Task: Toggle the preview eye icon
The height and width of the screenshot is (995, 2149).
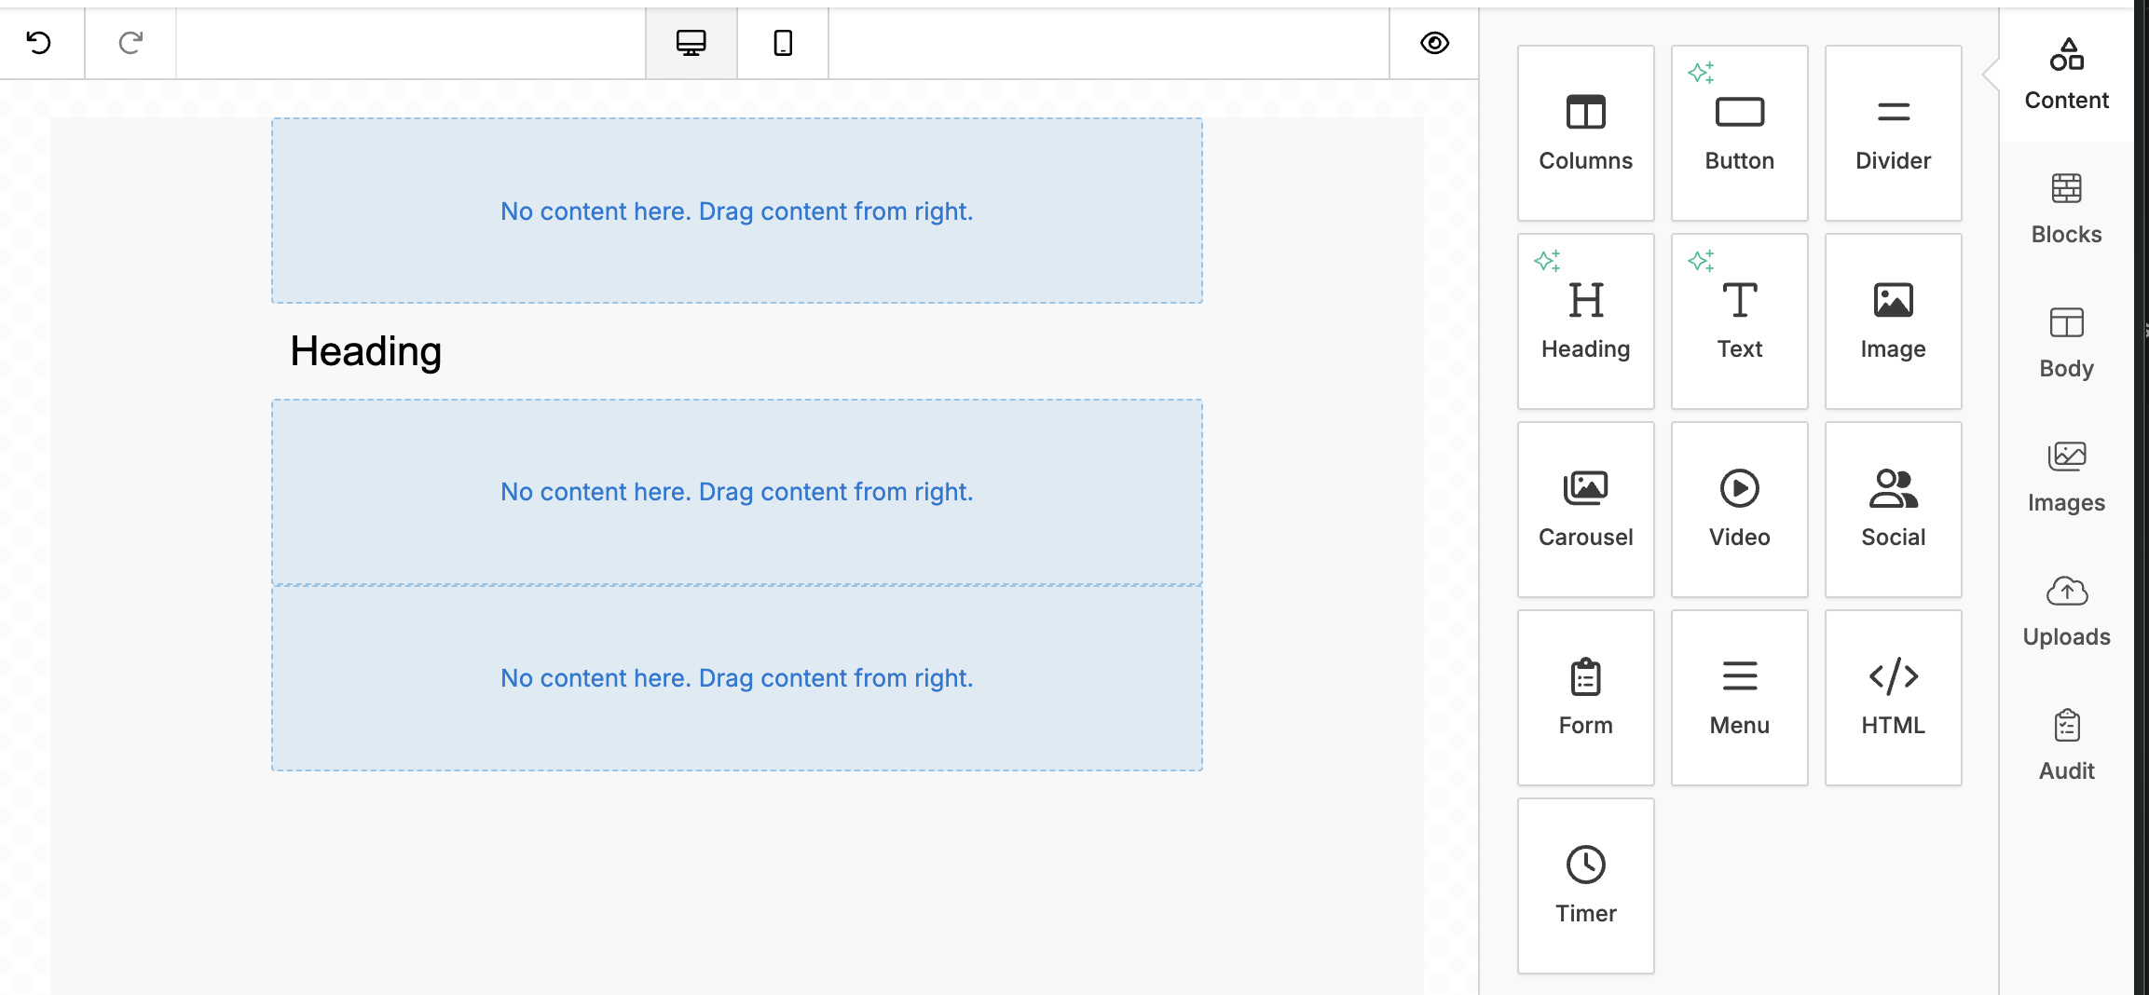Action: point(1434,43)
